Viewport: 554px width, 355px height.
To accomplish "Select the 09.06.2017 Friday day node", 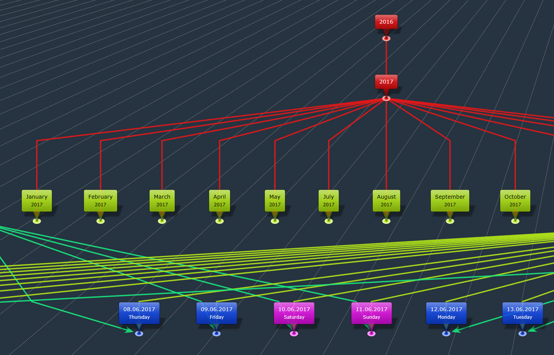I will coord(217,313).
